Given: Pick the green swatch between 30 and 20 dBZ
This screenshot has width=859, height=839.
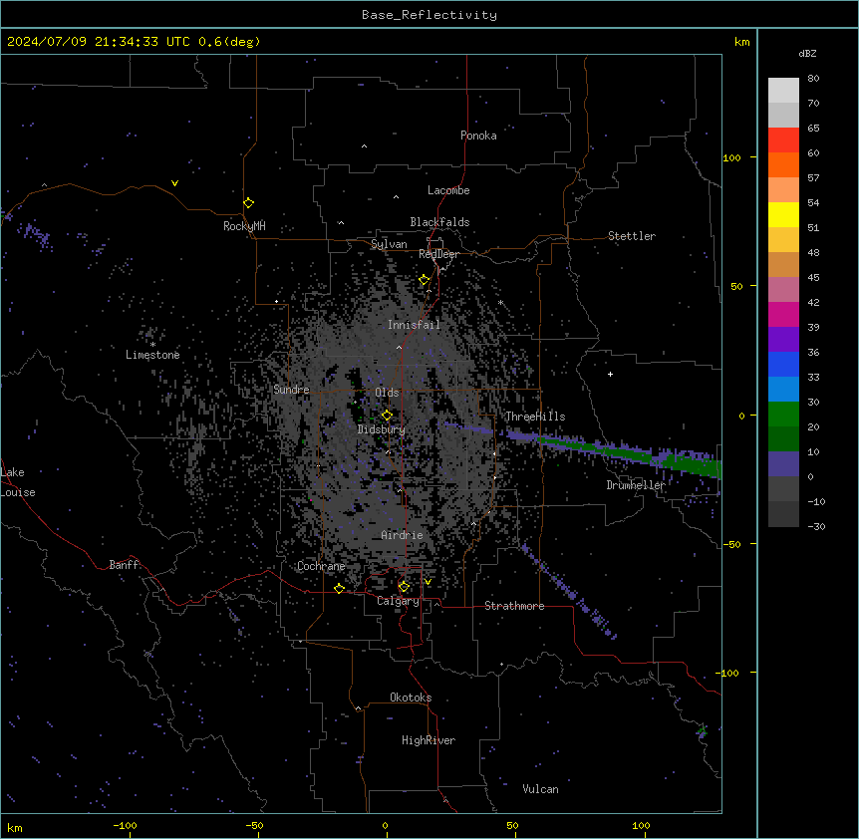Looking at the screenshot, I should pyautogui.click(x=783, y=415).
